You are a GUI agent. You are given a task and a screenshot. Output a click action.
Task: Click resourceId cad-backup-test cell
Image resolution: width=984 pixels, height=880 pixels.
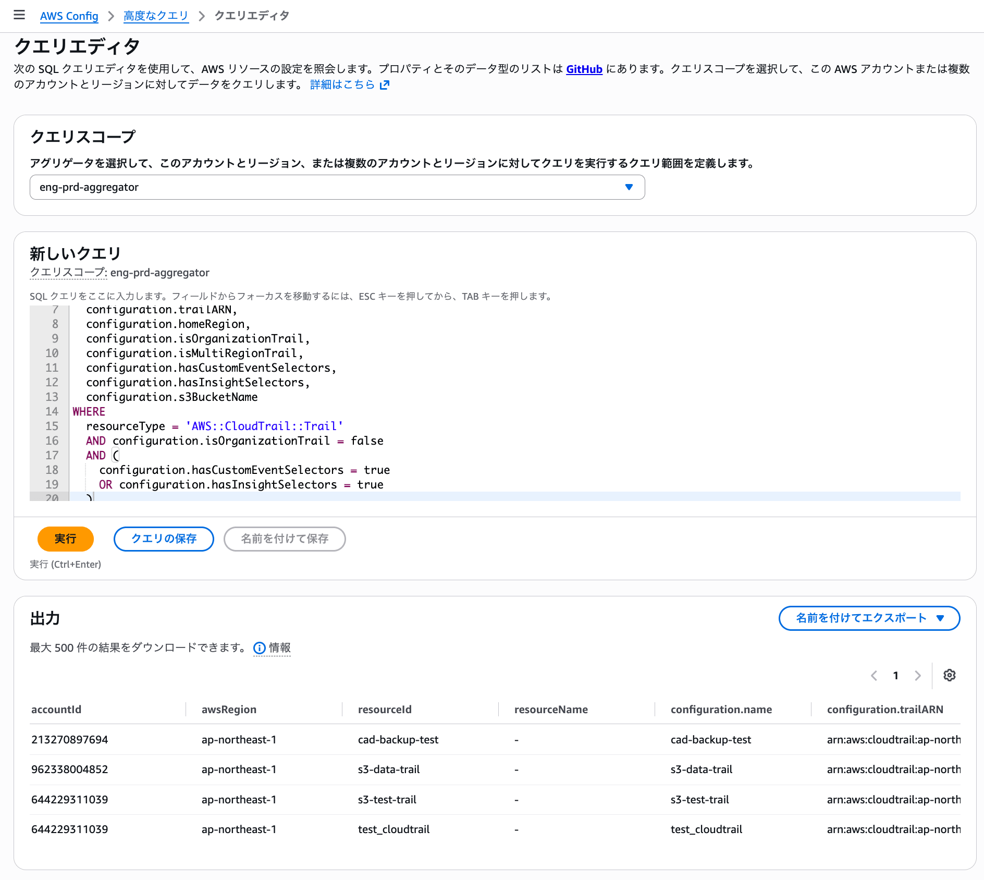[398, 739]
